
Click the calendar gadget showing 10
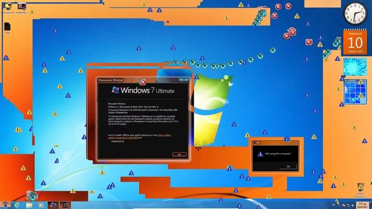click(x=355, y=42)
